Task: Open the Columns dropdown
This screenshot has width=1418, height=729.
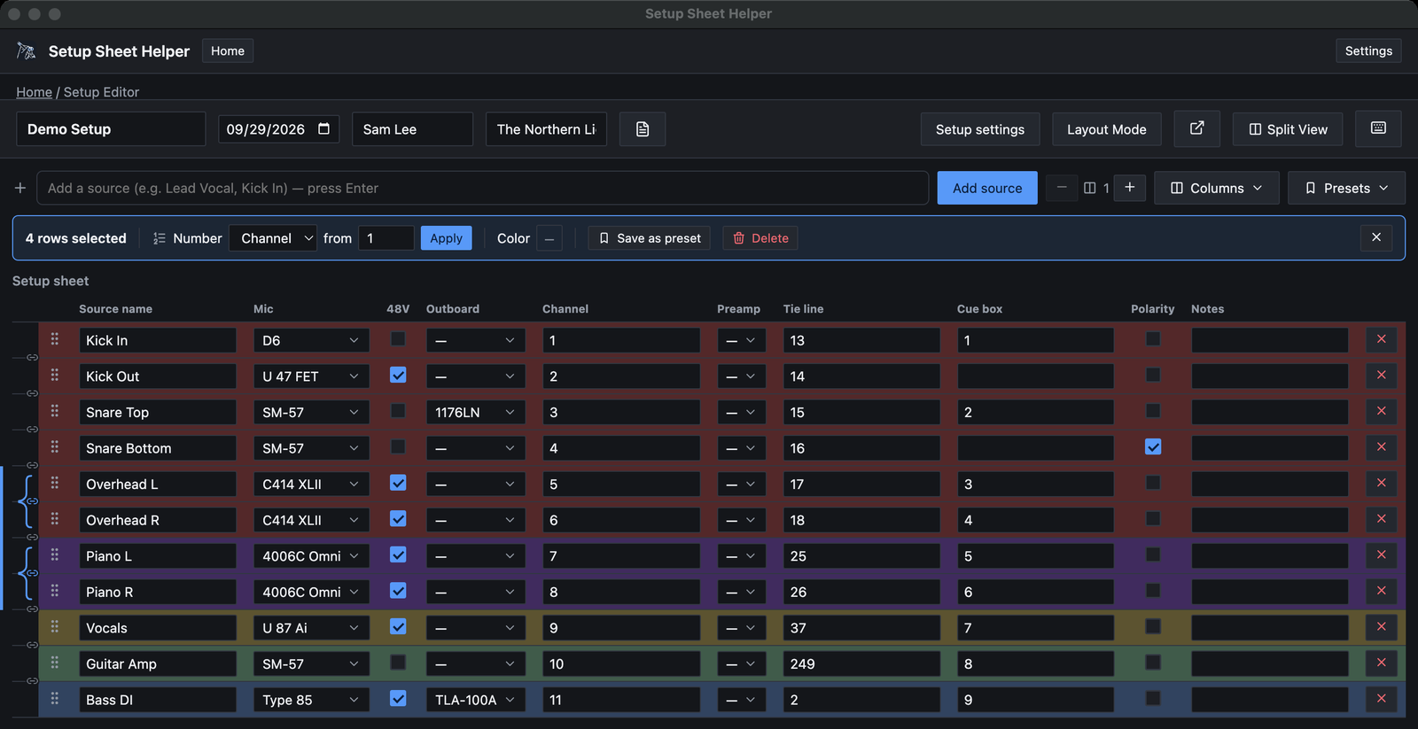Action: click(x=1216, y=188)
